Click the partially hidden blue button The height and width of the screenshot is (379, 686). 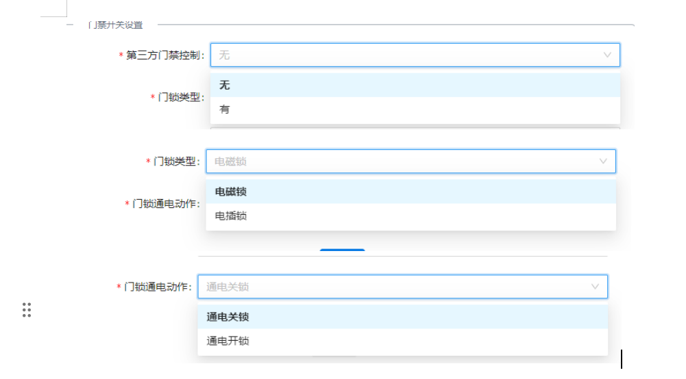[x=342, y=250]
